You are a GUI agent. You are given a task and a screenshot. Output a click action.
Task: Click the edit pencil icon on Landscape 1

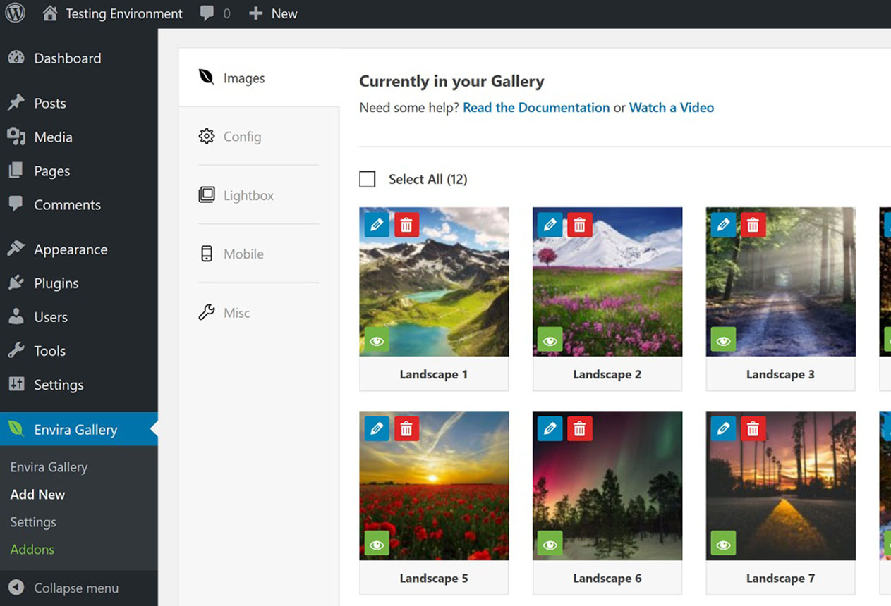(377, 225)
